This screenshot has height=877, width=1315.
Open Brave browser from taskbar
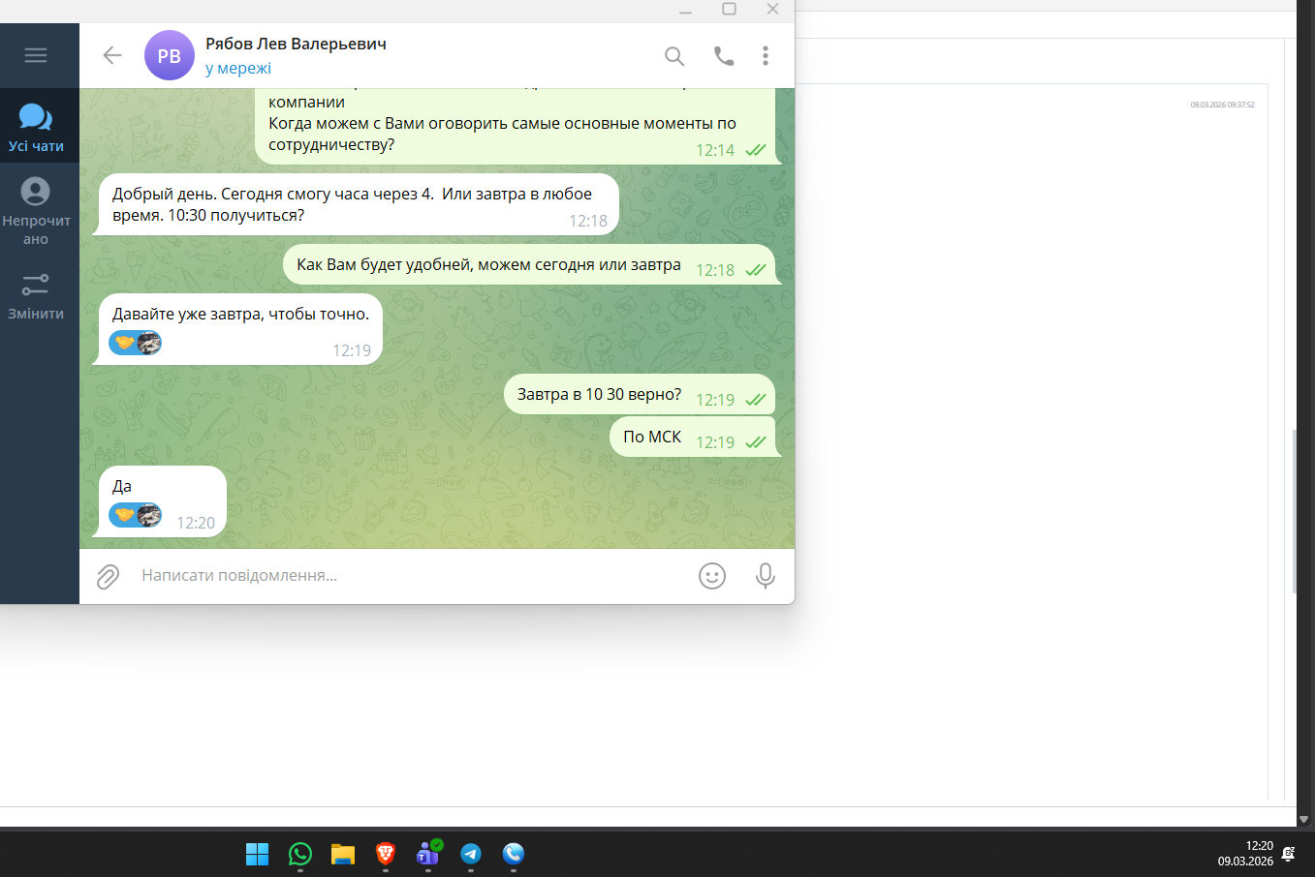tap(386, 854)
